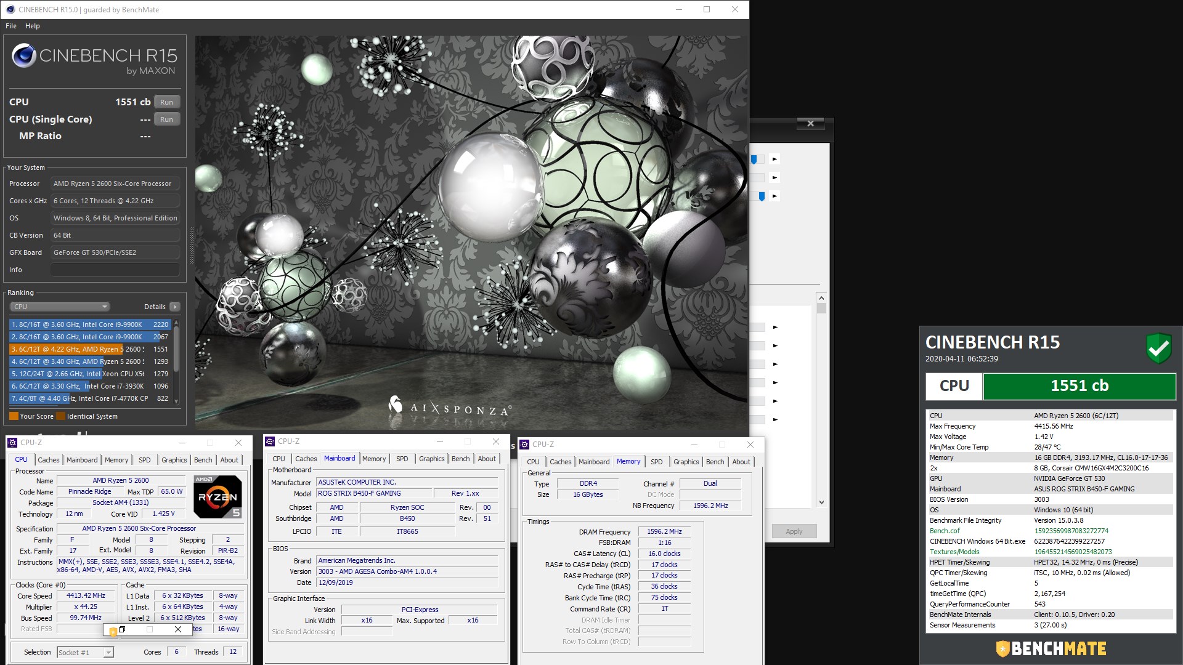Image resolution: width=1183 pixels, height=665 pixels.
Task: Click arrow next to third slider
Action: (x=774, y=196)
